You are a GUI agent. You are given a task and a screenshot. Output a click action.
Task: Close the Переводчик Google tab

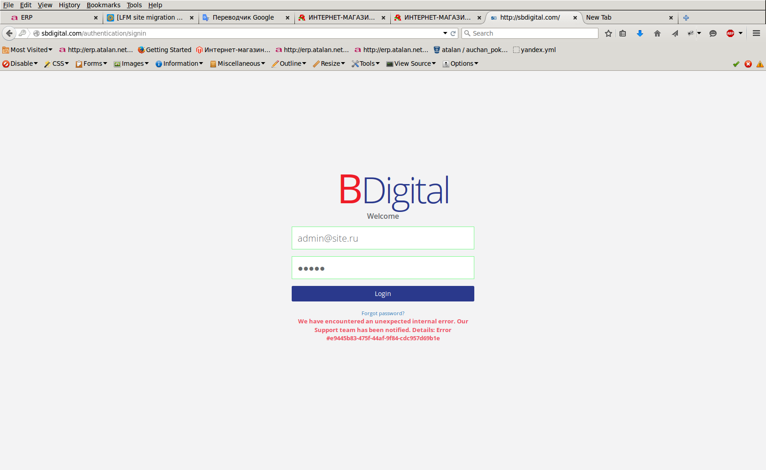pyautogui.click(x=288, y=18)
